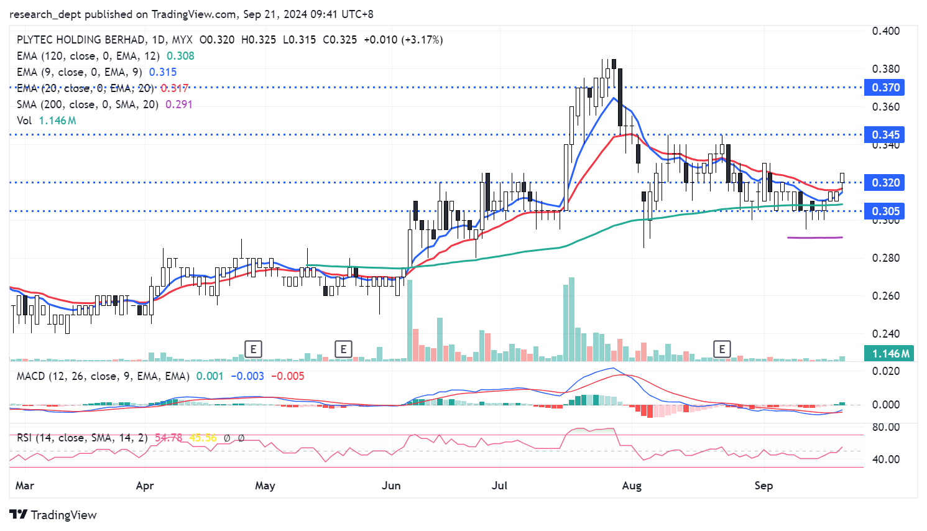Select the 0.305 price level label
Screen dimensions: 927x531
885,211
